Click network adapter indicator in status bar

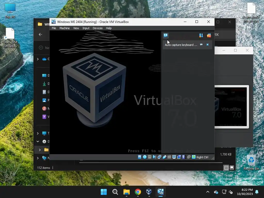tap(159, 157)
